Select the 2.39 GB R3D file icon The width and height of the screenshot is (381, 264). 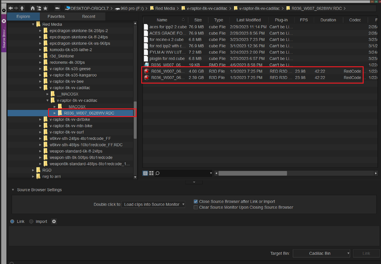(146, 78)
